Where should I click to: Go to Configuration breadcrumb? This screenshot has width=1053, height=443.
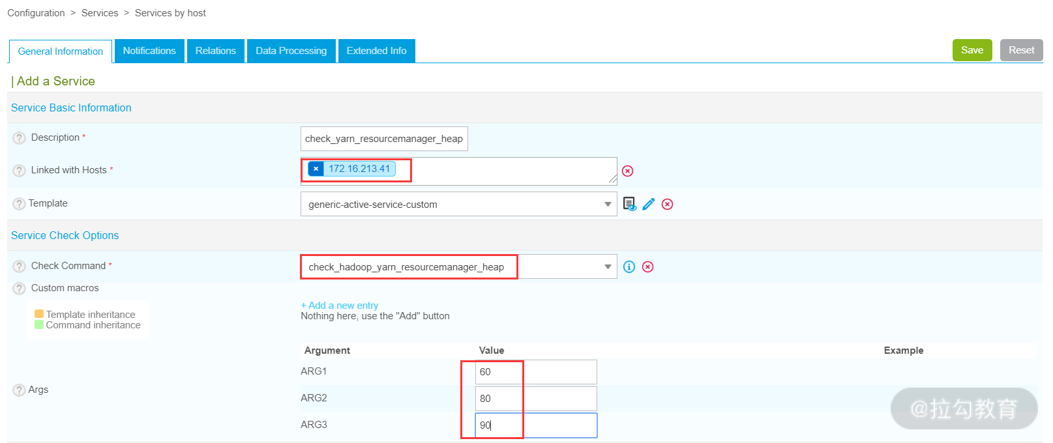click(37, 13)
